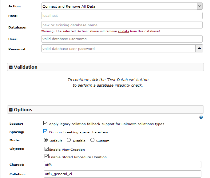Collapse the Options section

(x=23, y=110)
